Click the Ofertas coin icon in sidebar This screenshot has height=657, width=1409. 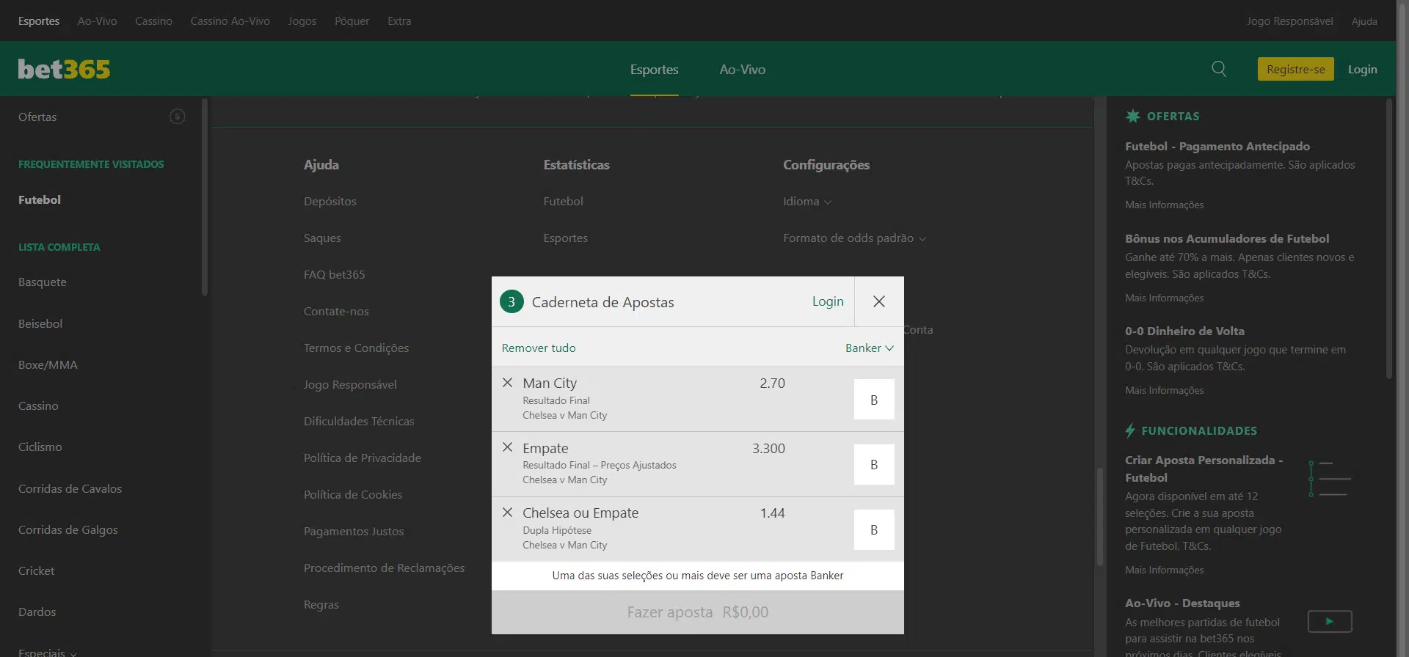point(178,117)
